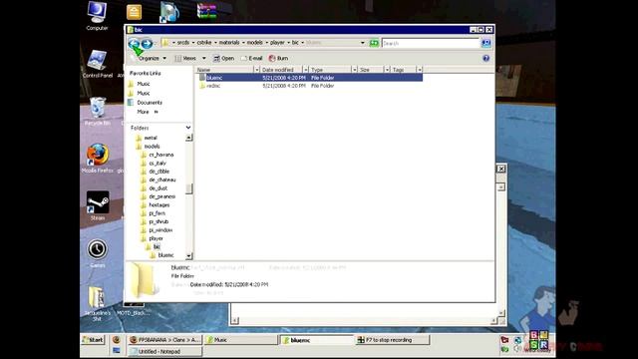
Task: Open the Size column dropdown arrow
Action: click(x=387, y=70)
